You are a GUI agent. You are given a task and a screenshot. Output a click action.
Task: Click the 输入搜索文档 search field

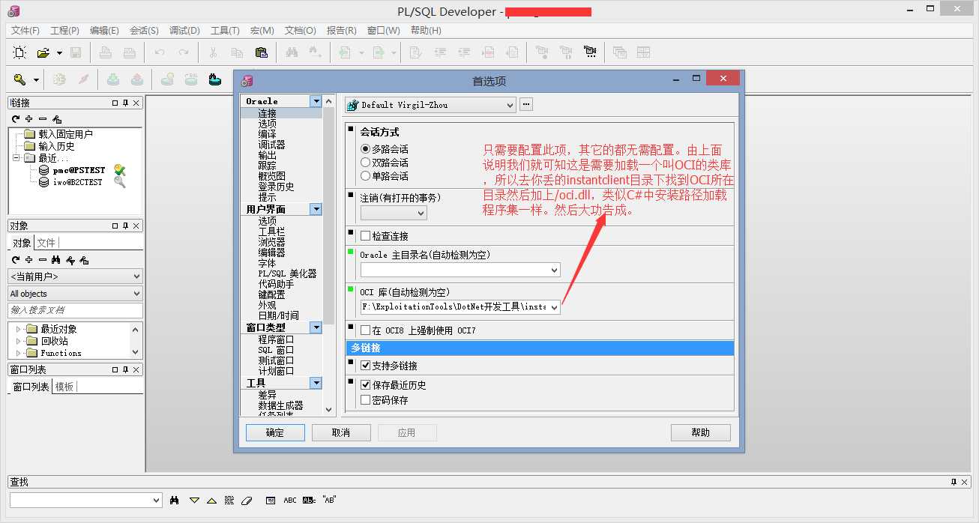click(75, 310)
